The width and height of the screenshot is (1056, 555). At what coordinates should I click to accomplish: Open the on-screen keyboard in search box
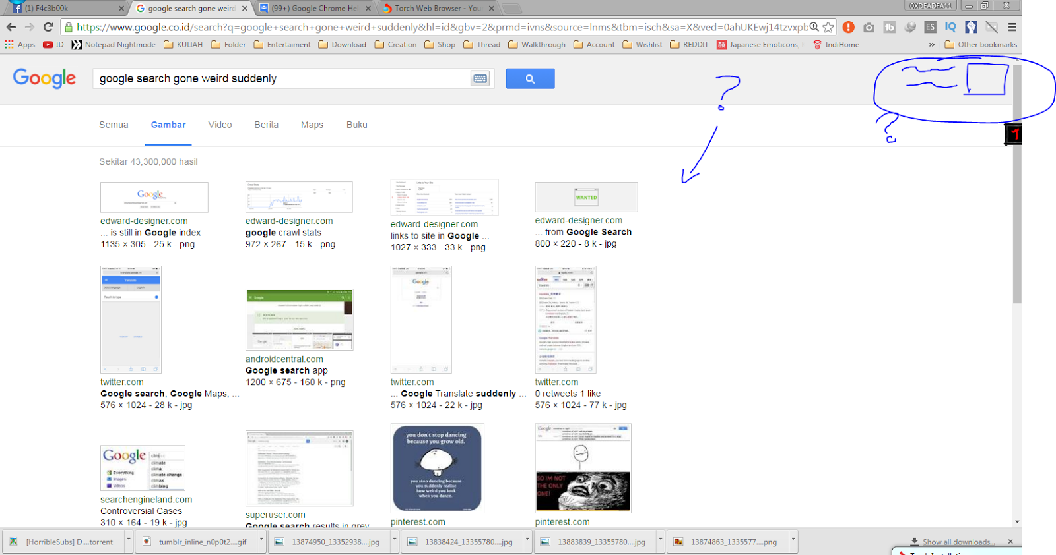coord(480,78)
